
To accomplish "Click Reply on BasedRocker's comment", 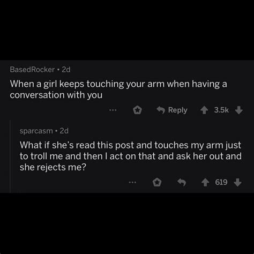I will [172, 110].
